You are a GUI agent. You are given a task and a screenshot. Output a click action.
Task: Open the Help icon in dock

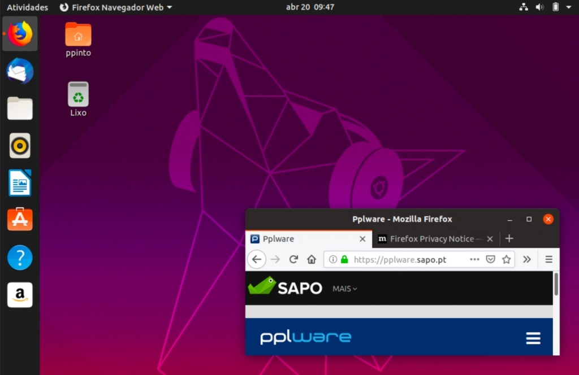tap(20, 258)
